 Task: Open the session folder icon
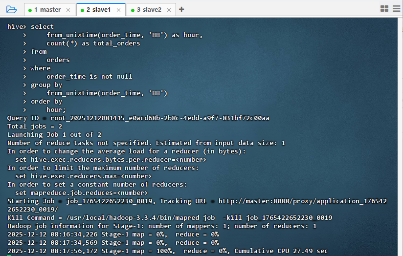click(x=11, y=9)
